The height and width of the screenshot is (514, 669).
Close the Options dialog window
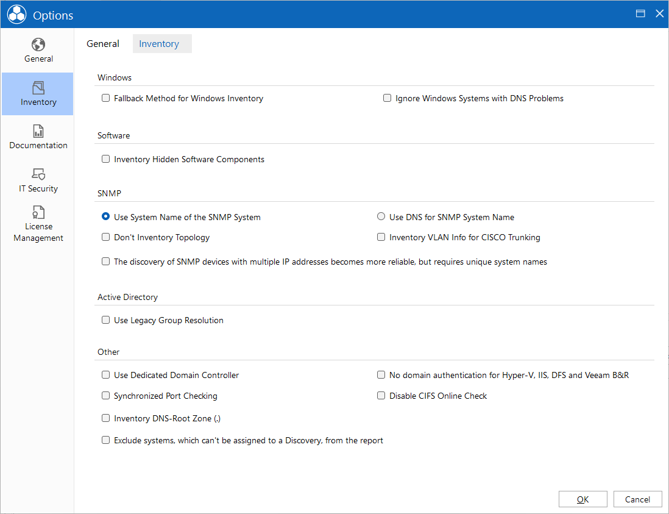point(659,13)
